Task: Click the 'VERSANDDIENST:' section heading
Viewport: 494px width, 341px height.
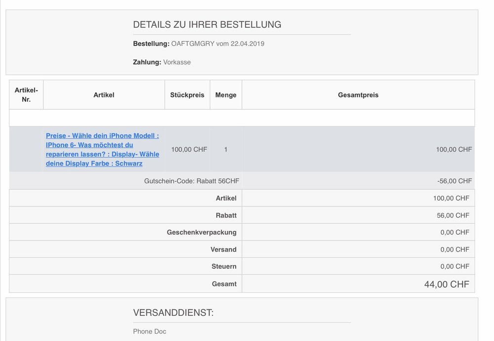Action: point(173,312)
